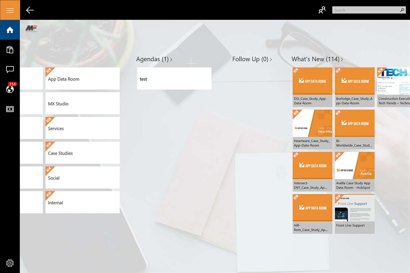The height and width of the screenshot is (273, 410).
Task: Open the contacts people icon
Action: (322, 10)
